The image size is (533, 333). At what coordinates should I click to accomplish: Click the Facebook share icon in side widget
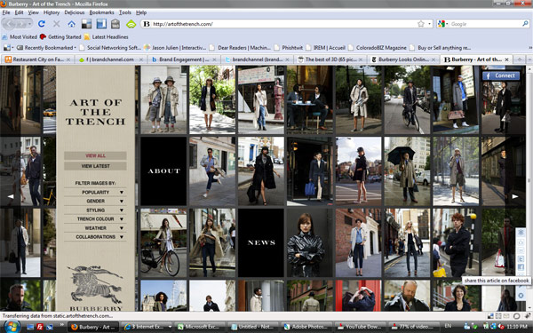point(521,267)
